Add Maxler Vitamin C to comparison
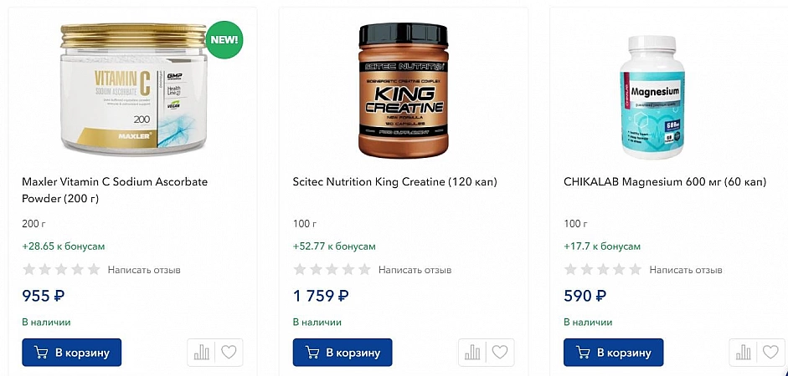Viewport: 788px width, 376px height. 202,353
